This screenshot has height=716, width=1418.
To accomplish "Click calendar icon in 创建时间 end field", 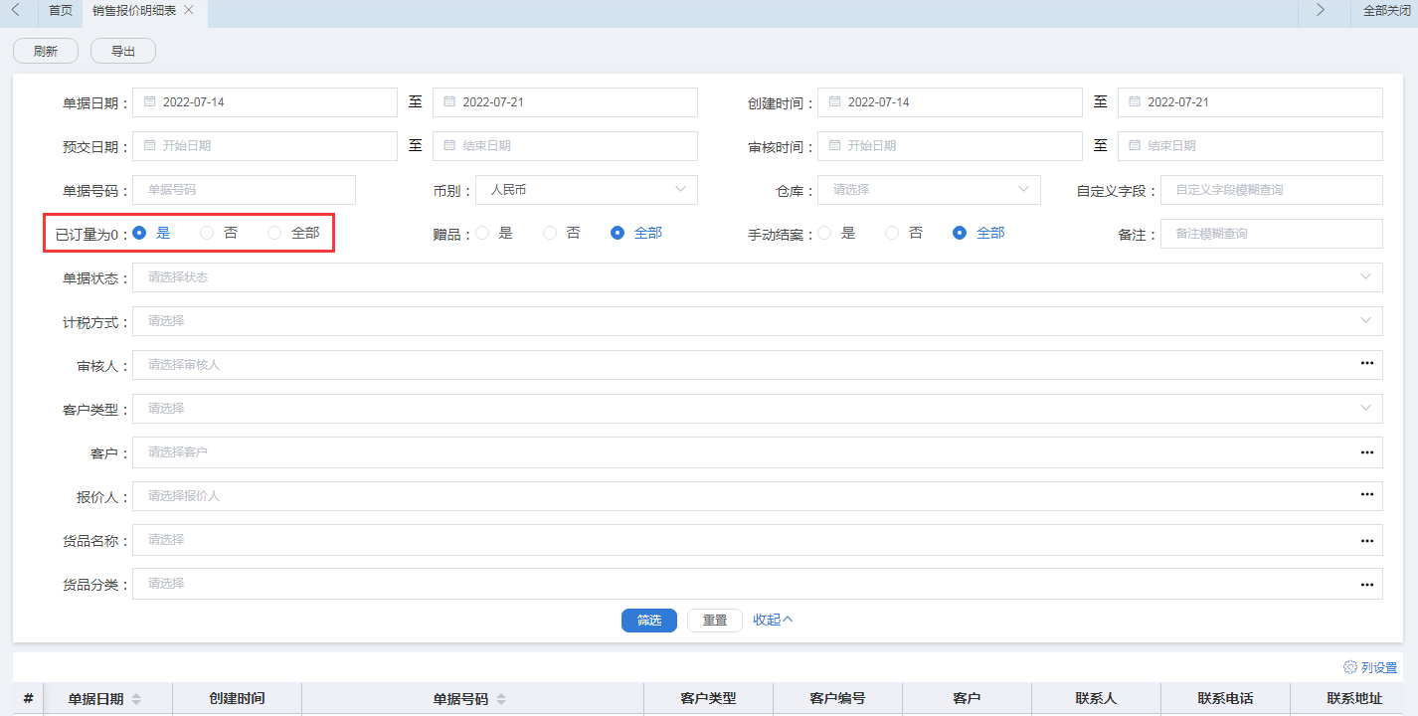I will (x=1135, y=101).
